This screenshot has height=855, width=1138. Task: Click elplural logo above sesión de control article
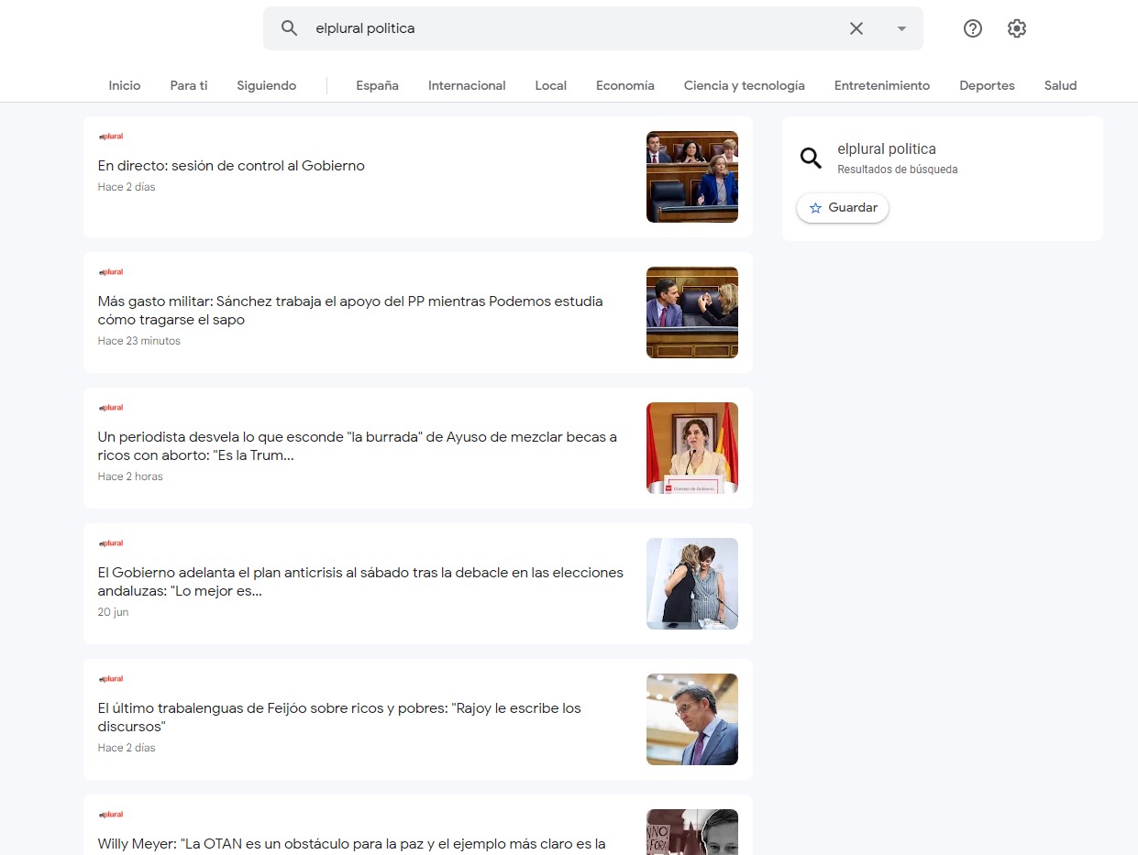click(111, 137)
